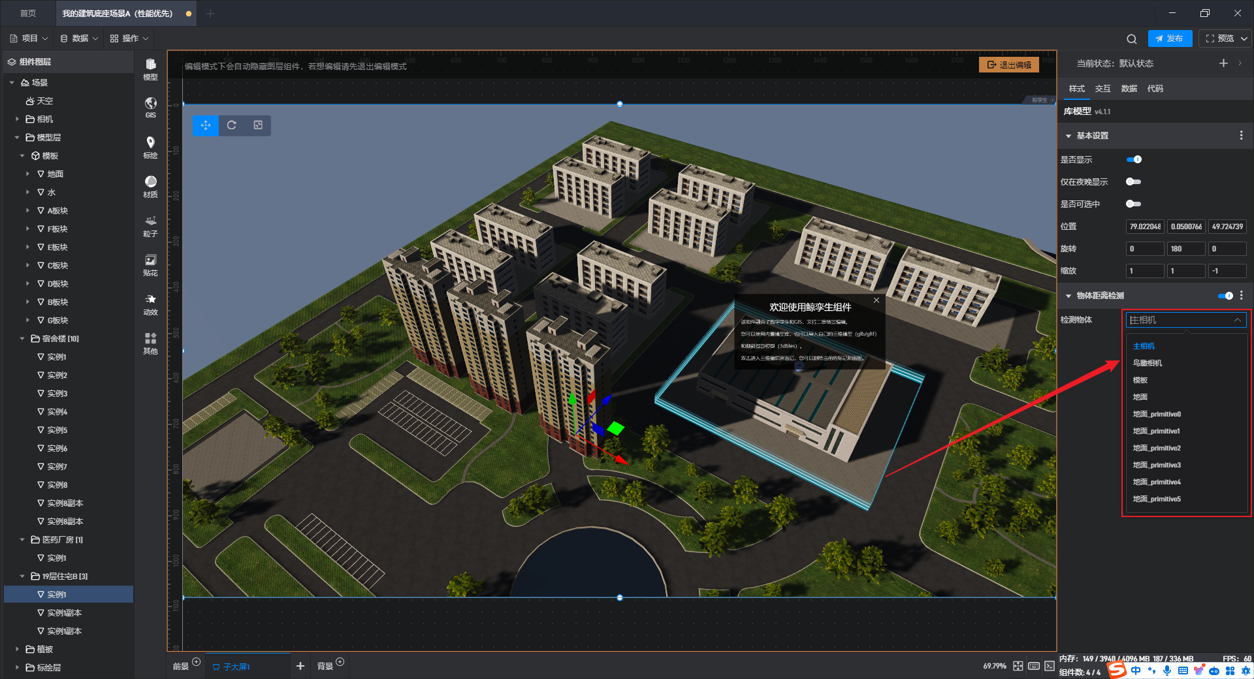Close the 欢迎使用鲸孪生组件 popup

pos(876,300)
